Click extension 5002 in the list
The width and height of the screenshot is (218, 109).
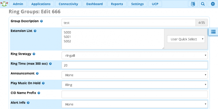point(67,41)
